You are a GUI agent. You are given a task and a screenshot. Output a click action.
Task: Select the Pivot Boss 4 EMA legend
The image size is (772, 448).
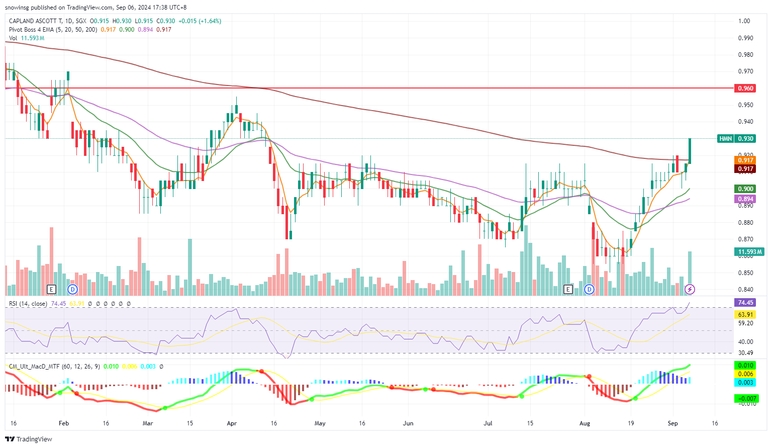coord(53,30)
